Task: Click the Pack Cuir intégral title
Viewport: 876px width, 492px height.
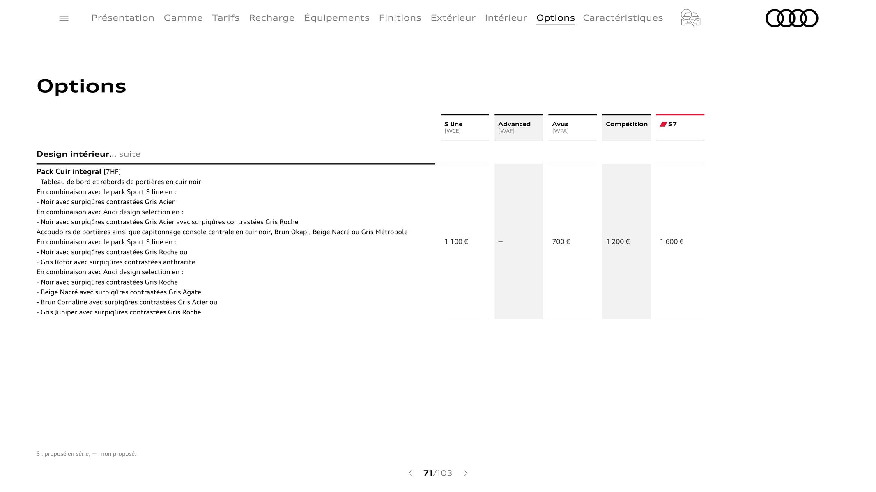Action: click(x=69, y=171)
